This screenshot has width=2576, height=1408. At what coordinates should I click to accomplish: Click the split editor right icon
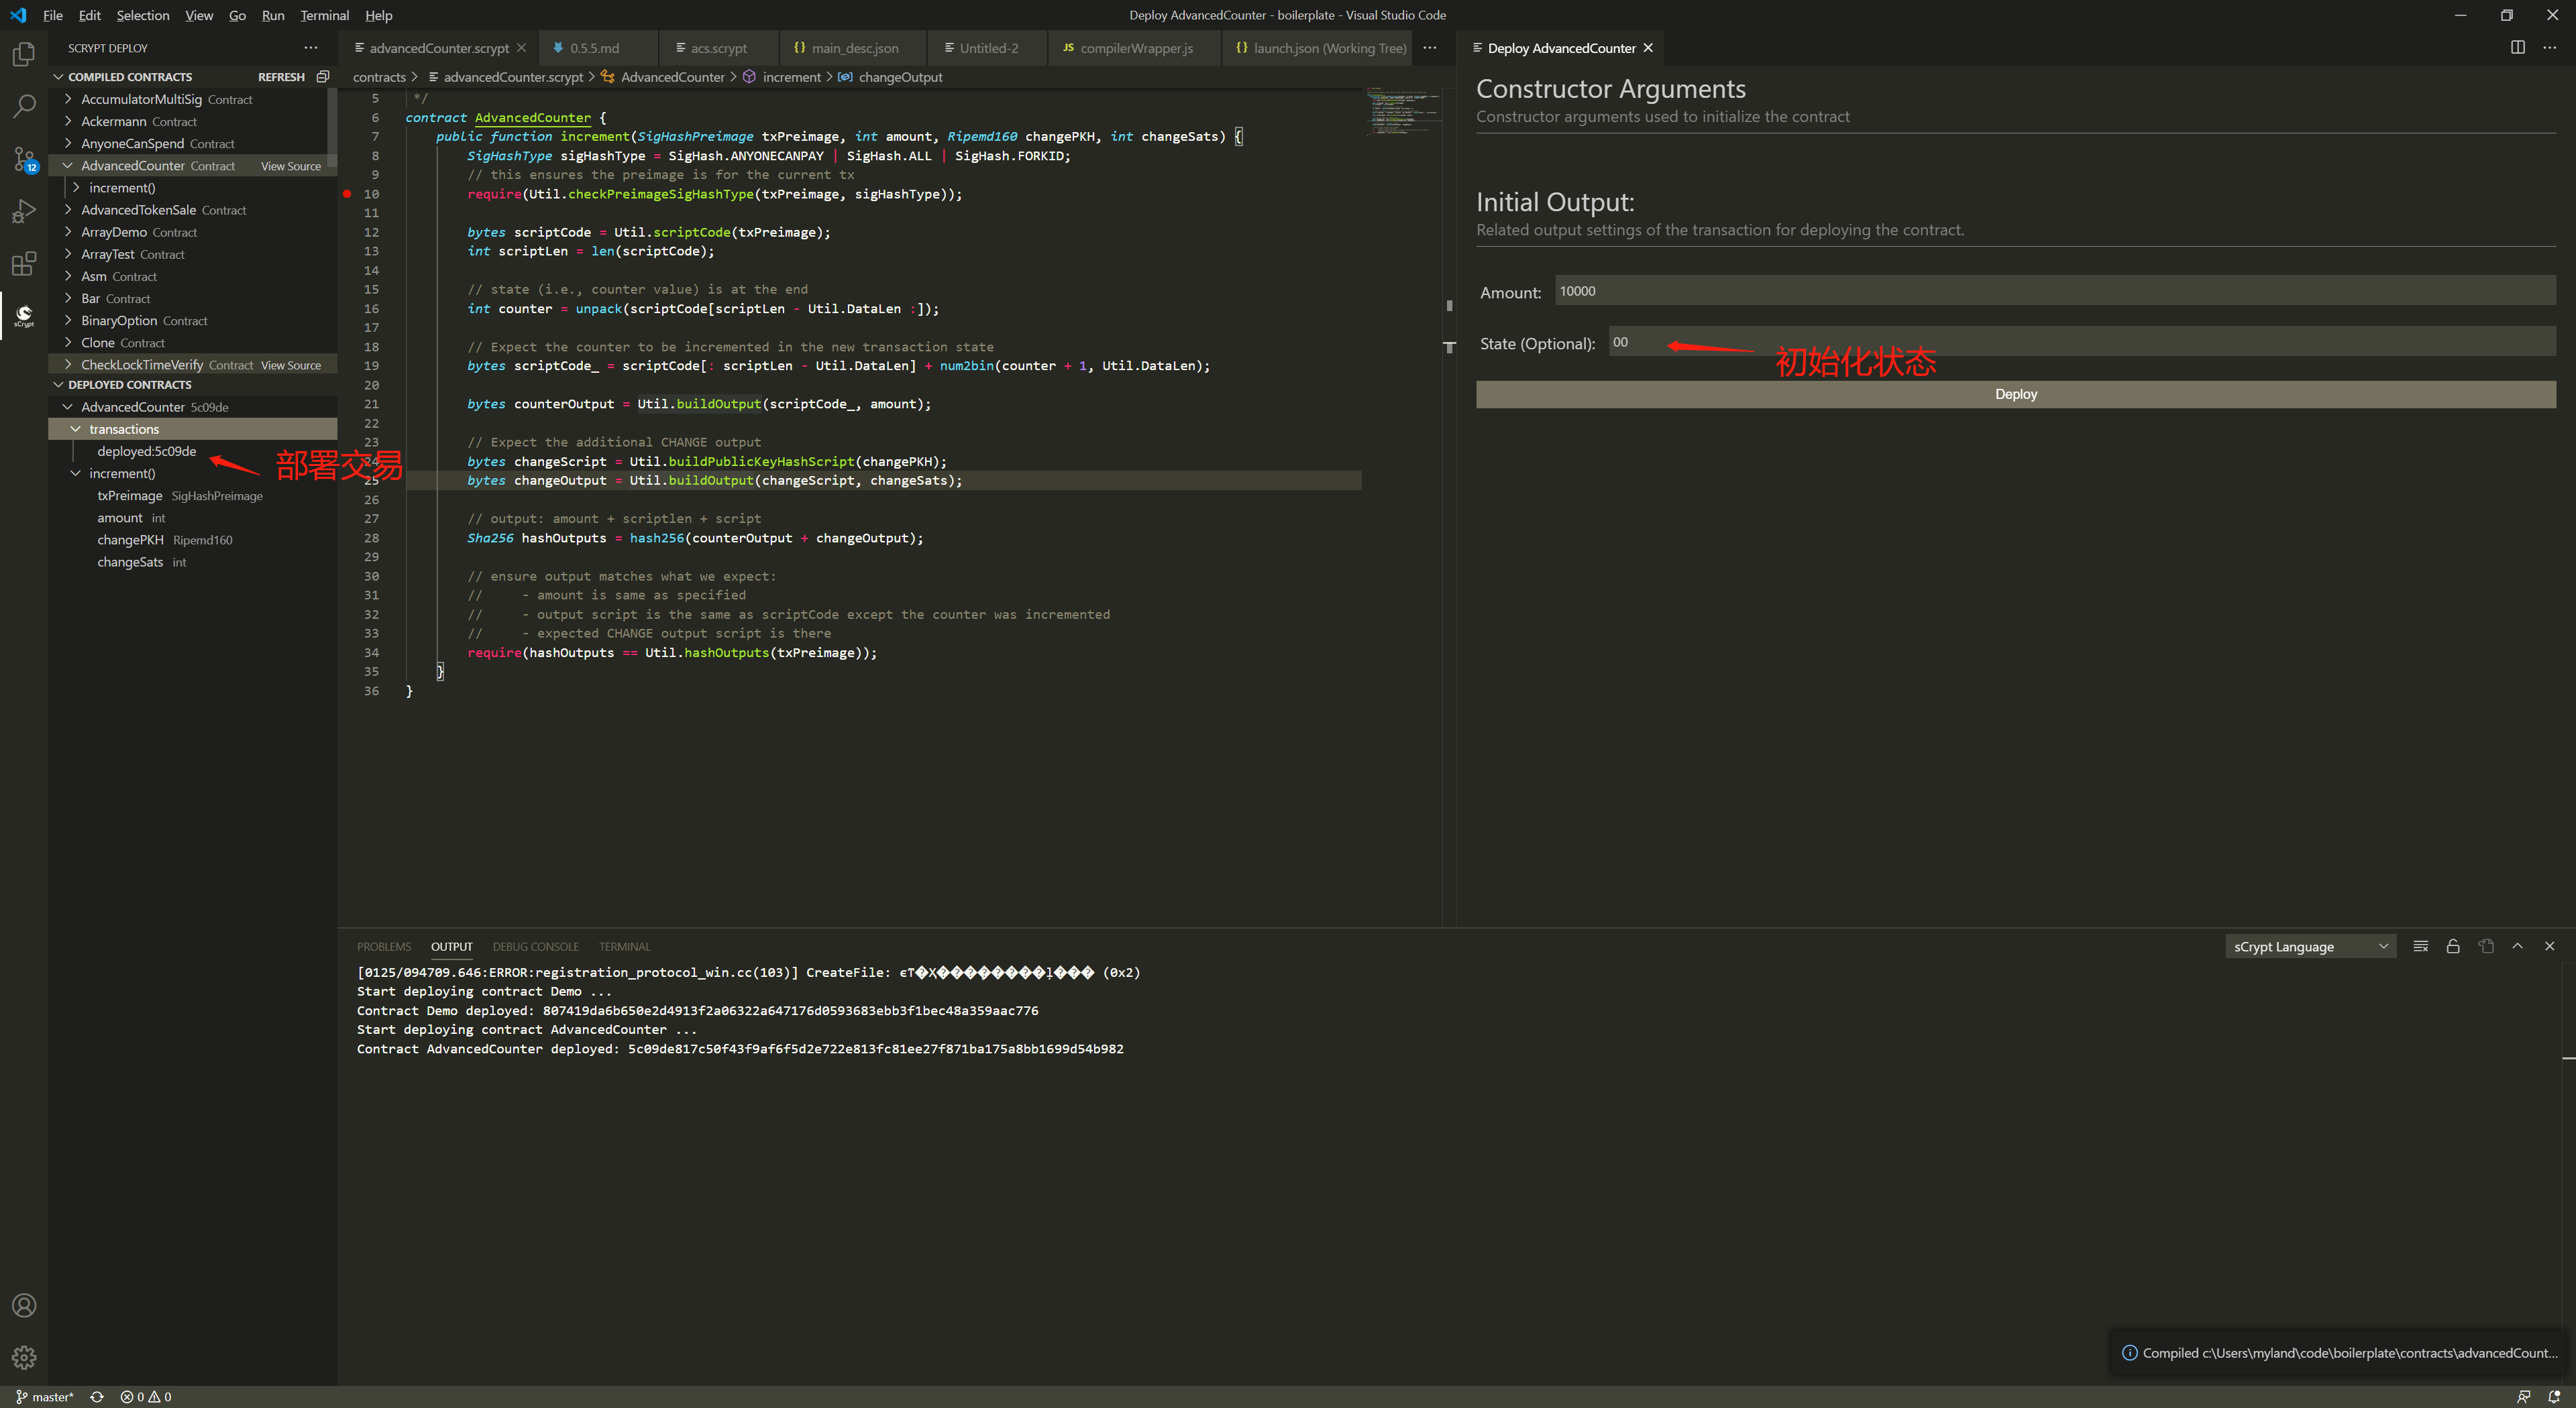pos(2517,47)
